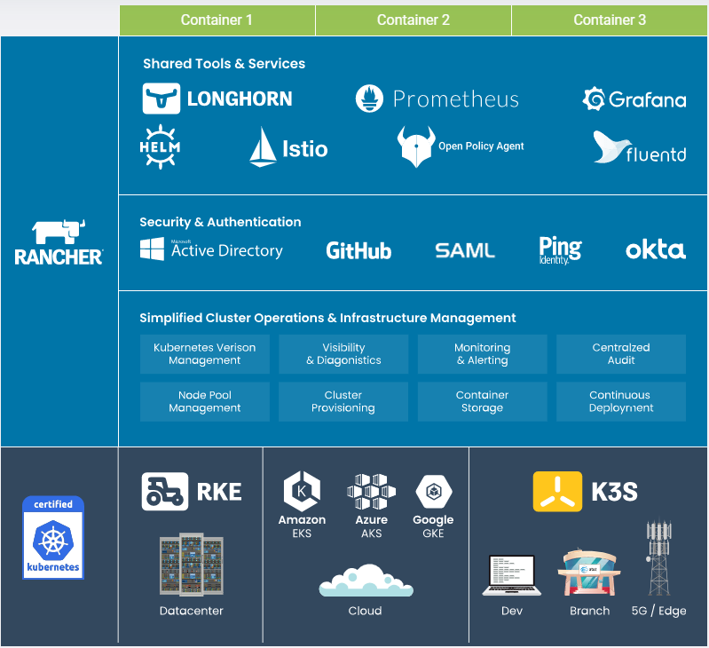
Task: Click the Google GKE hexagon icon
Action: coord(434,491)
